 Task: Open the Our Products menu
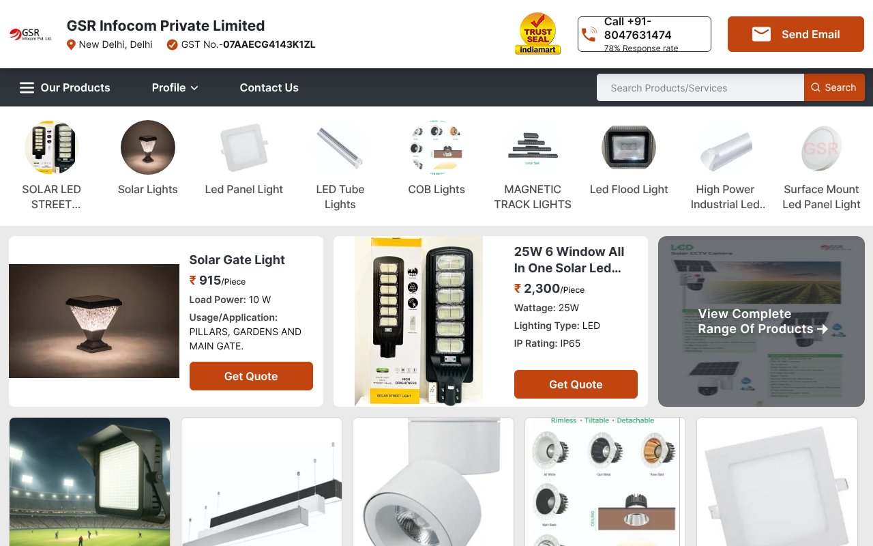pos(75,87)
